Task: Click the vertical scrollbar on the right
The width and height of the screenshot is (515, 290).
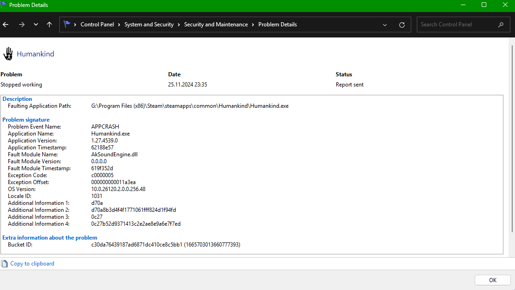Action: tap(512, 139)
